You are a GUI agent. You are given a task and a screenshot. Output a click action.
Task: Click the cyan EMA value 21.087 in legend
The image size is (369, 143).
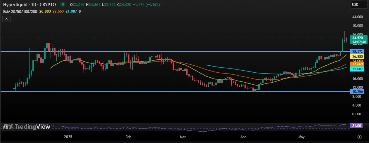(x=71, y=11)
